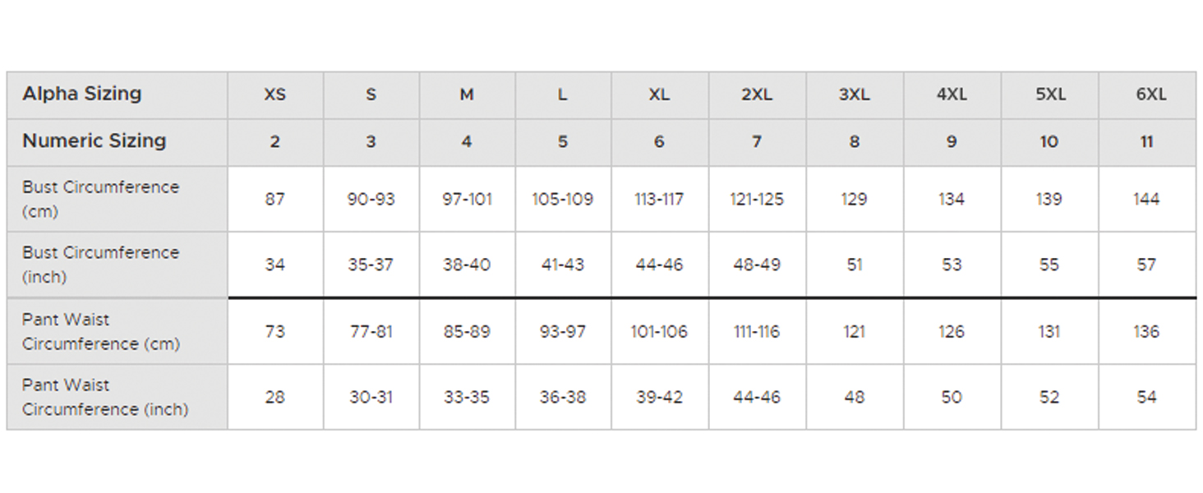Click the Bust Circumference (cm) row label

coord(100,199)
